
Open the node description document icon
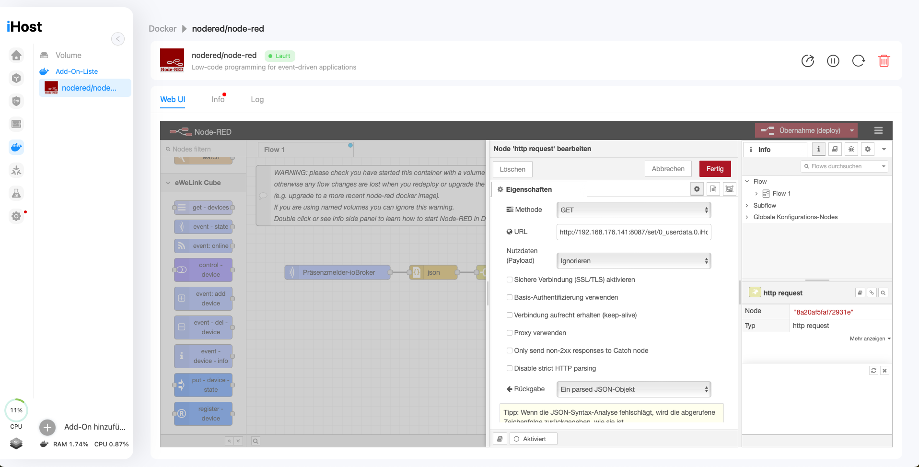pos(713,189)
